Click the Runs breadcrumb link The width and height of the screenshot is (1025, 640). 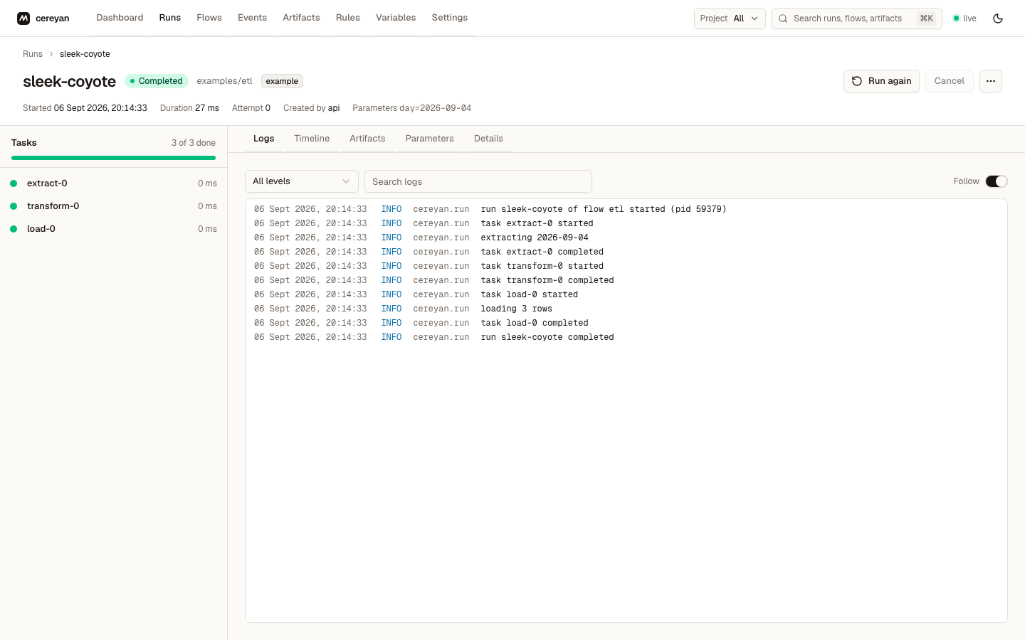pyautogui.click(x=33, y=54)
